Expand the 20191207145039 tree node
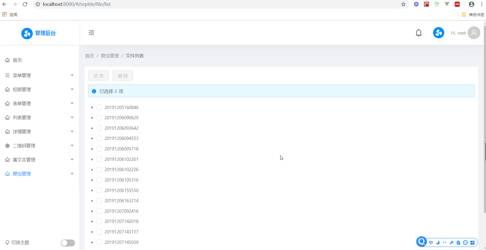Viewport: 486px width, 250px height. click(x=92, y=242)
